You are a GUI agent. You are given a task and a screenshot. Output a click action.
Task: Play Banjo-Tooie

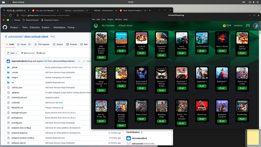tap(121, 86)
